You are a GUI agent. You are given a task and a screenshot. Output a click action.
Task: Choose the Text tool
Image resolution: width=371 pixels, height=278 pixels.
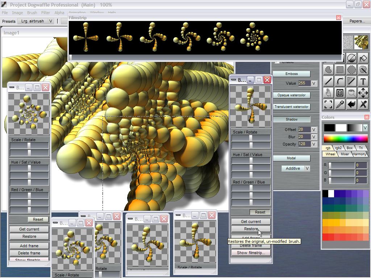pos(363,81)
